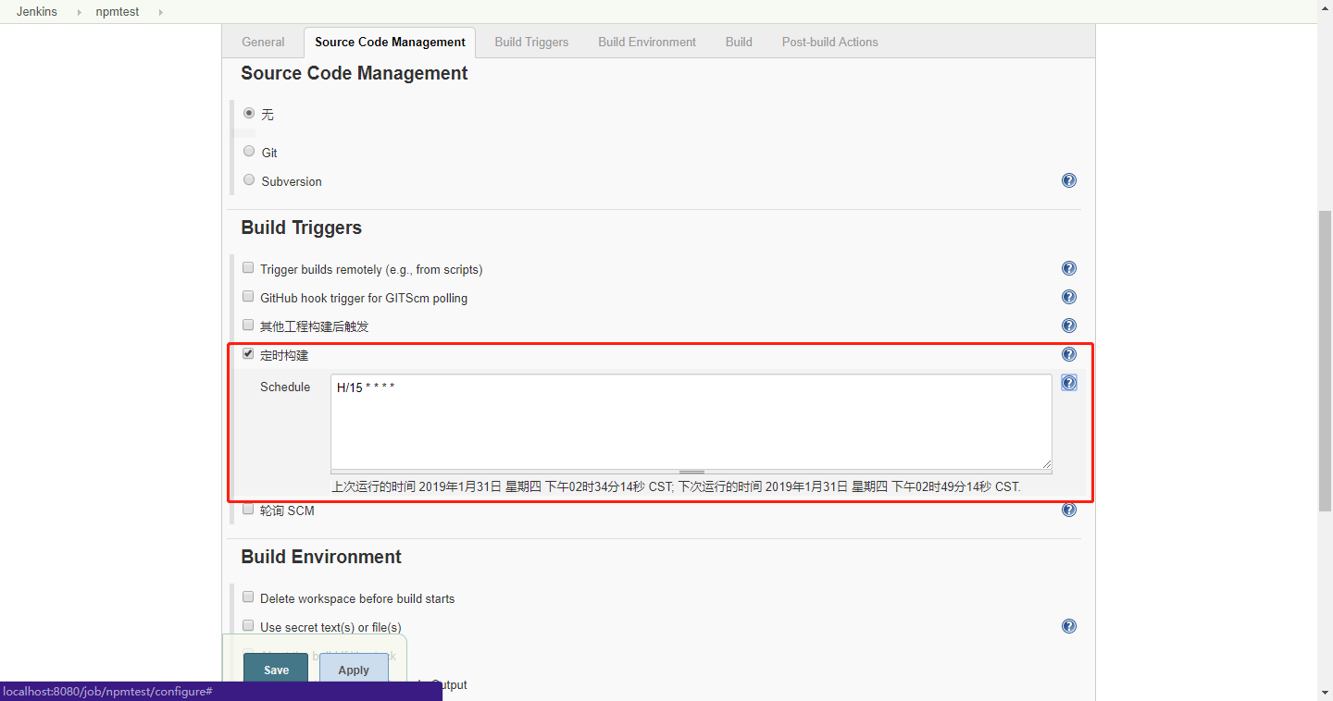Switch to Source Code Management tab

pos(390,42)
